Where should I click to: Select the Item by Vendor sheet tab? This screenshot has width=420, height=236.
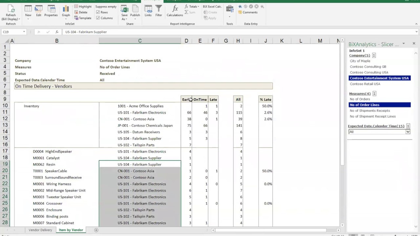[x=71, y=230]
